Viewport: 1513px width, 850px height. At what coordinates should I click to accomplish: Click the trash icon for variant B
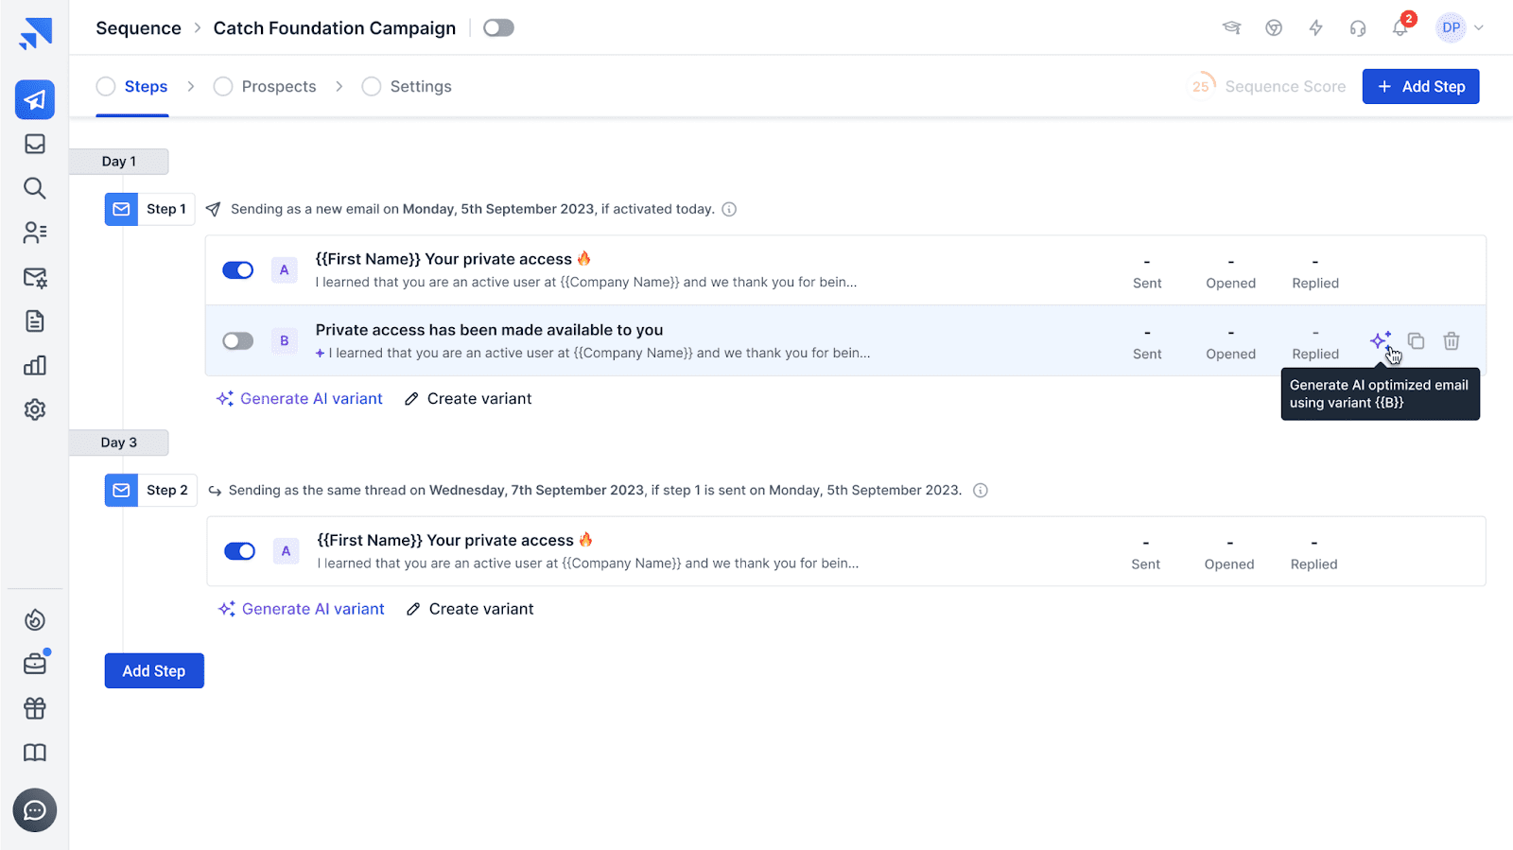(x=1451, y=341)
